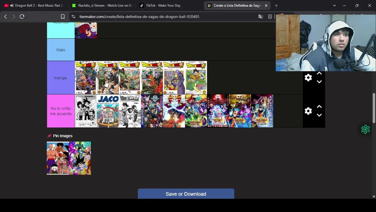Select purple Goku pinned image at bottom
This screenshot has height=212, width=376.
pyautogui.click(x=80, y=158)
